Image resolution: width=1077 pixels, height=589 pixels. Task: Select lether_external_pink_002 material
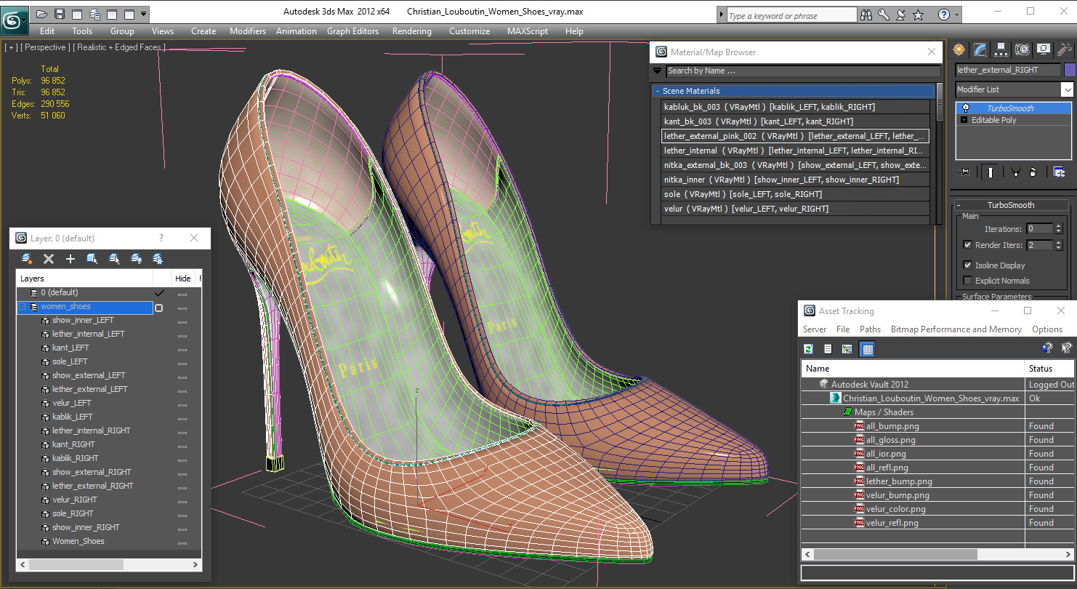pyautogui.click(x=795, y=136)
